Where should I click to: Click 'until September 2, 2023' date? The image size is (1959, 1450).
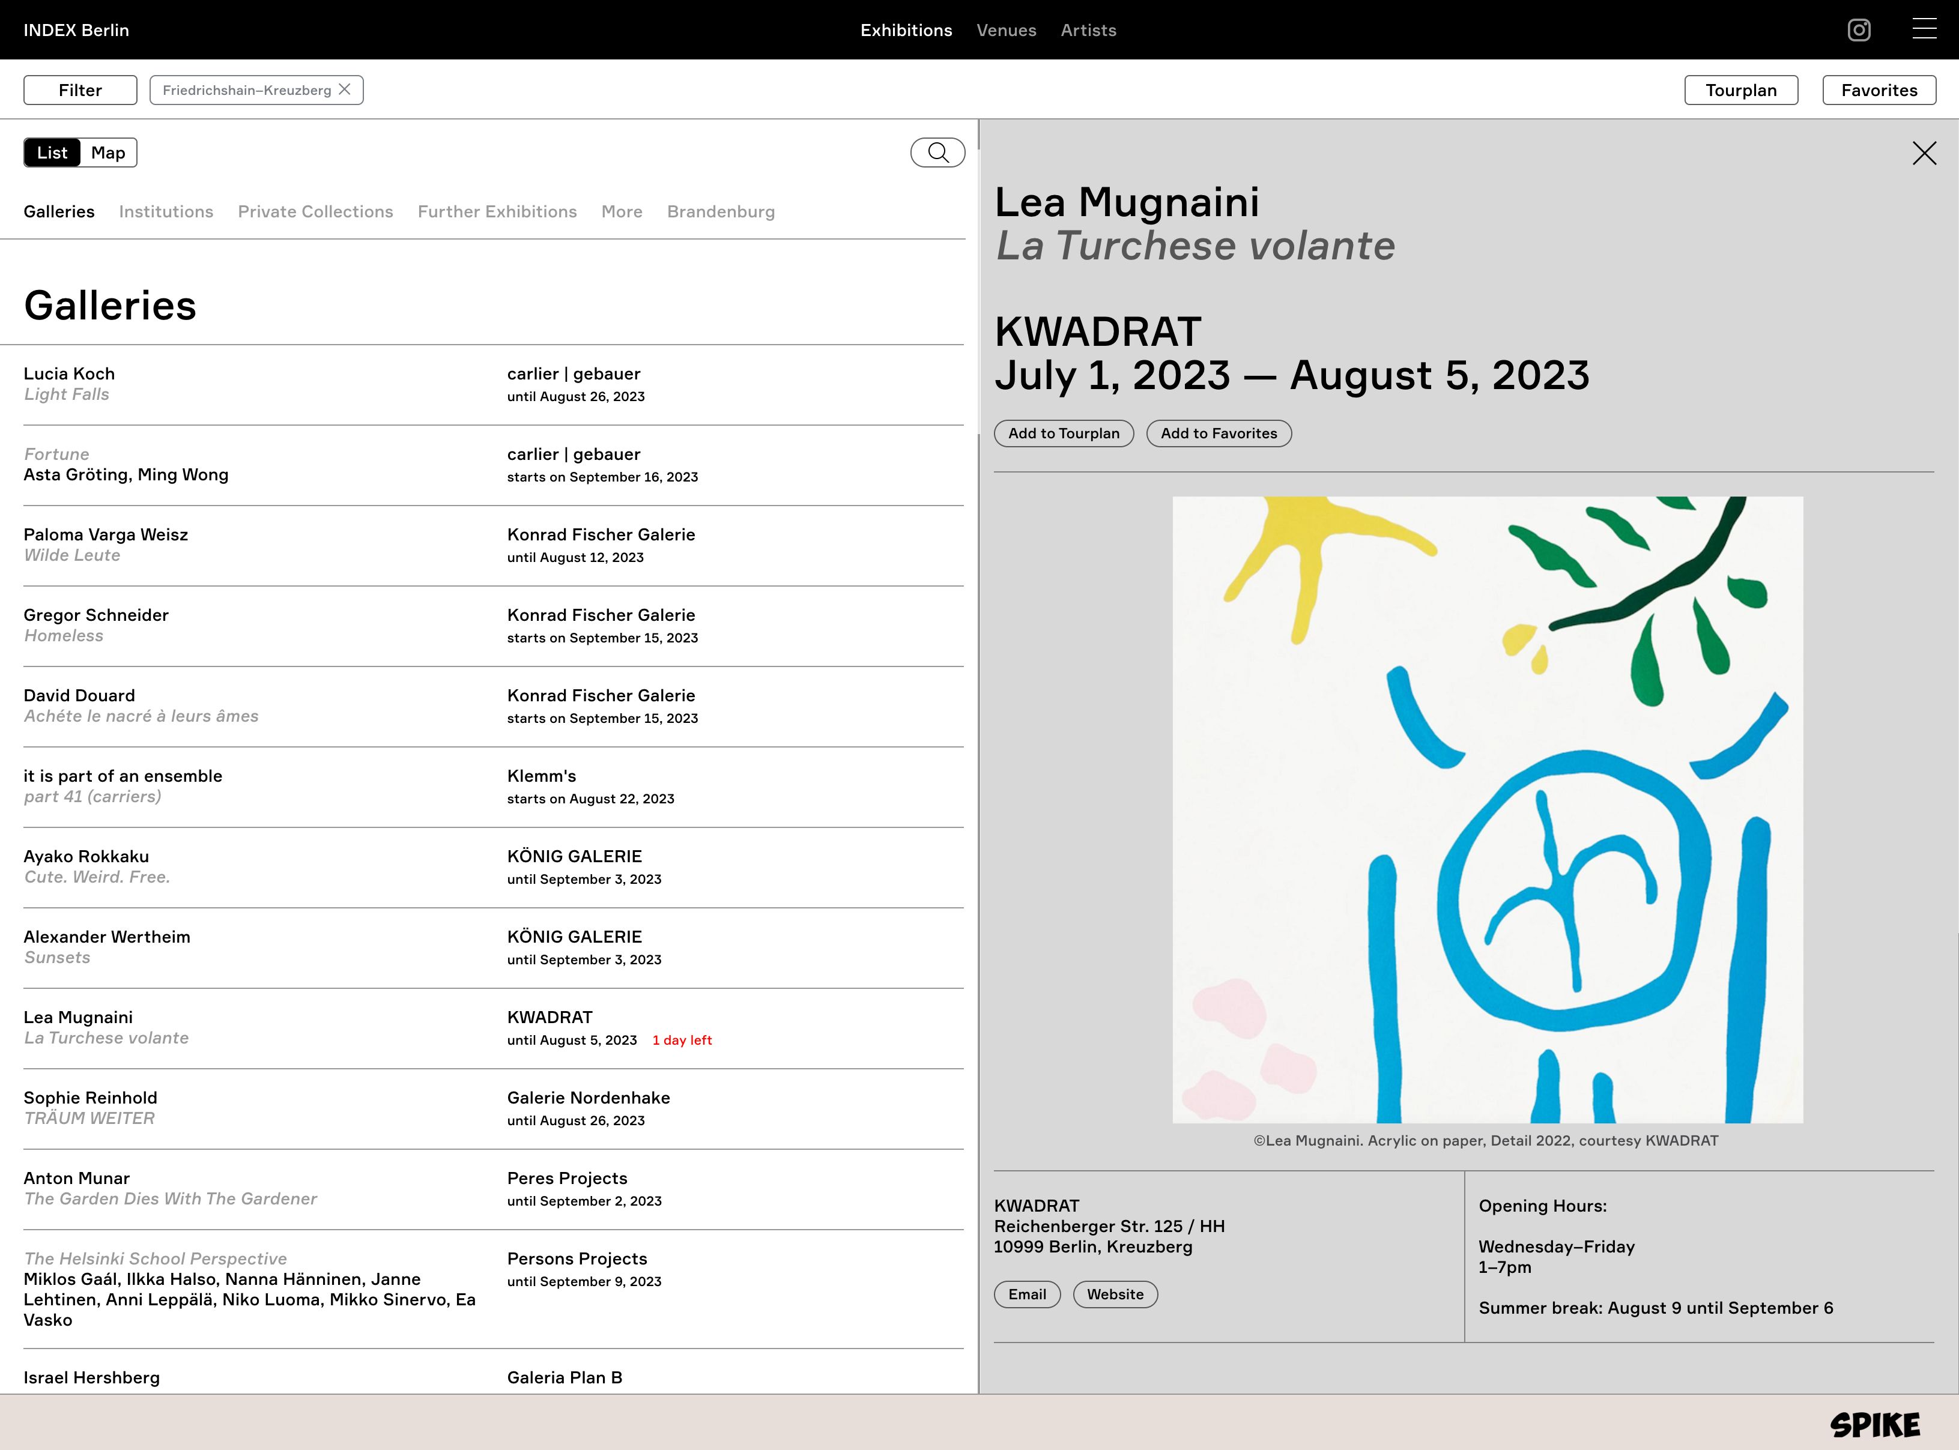click(x=584, y=1201)
